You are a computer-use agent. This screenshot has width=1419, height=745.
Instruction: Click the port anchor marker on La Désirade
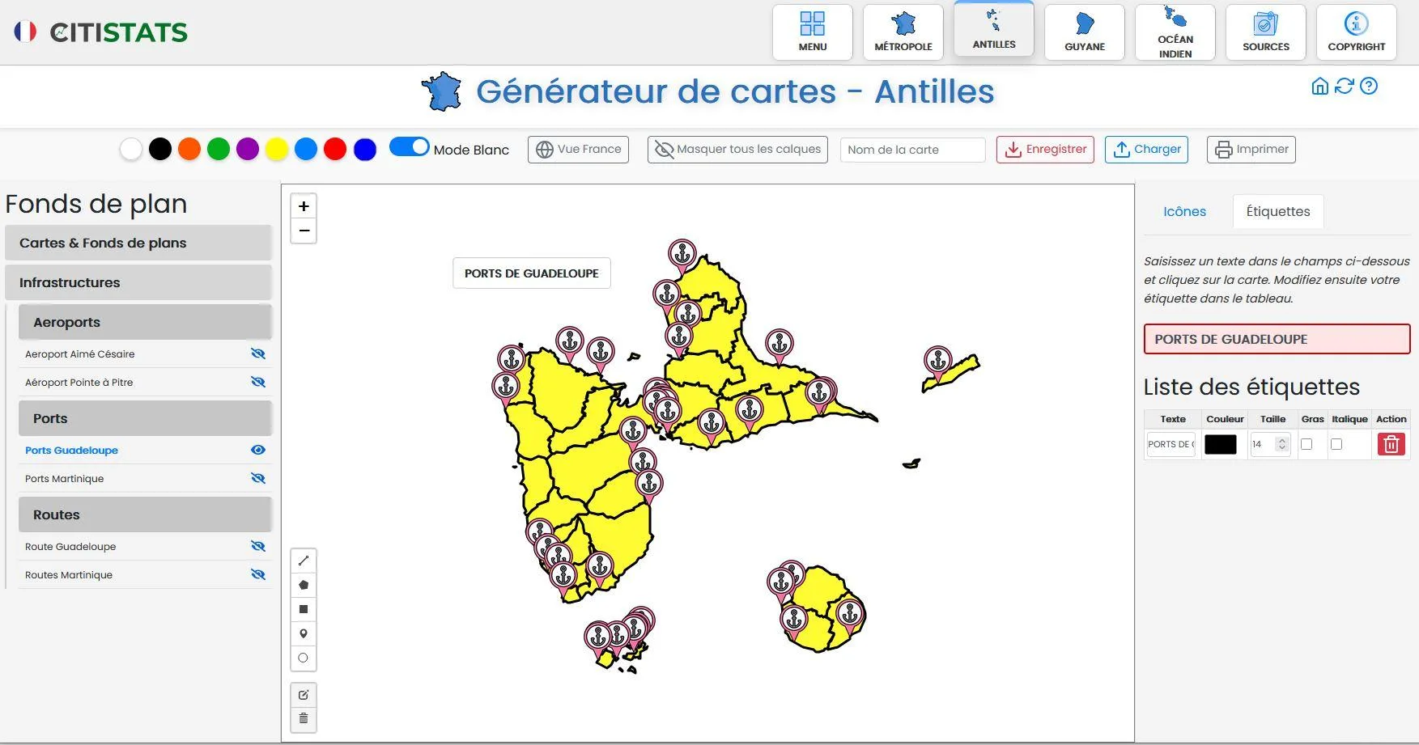coord(938,363)
